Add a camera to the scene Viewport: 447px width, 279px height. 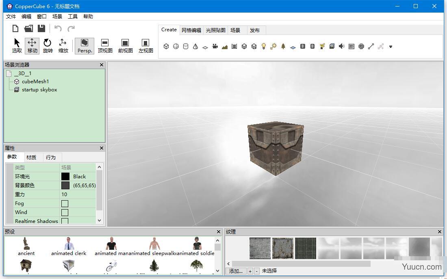click(x=215, y=46)
